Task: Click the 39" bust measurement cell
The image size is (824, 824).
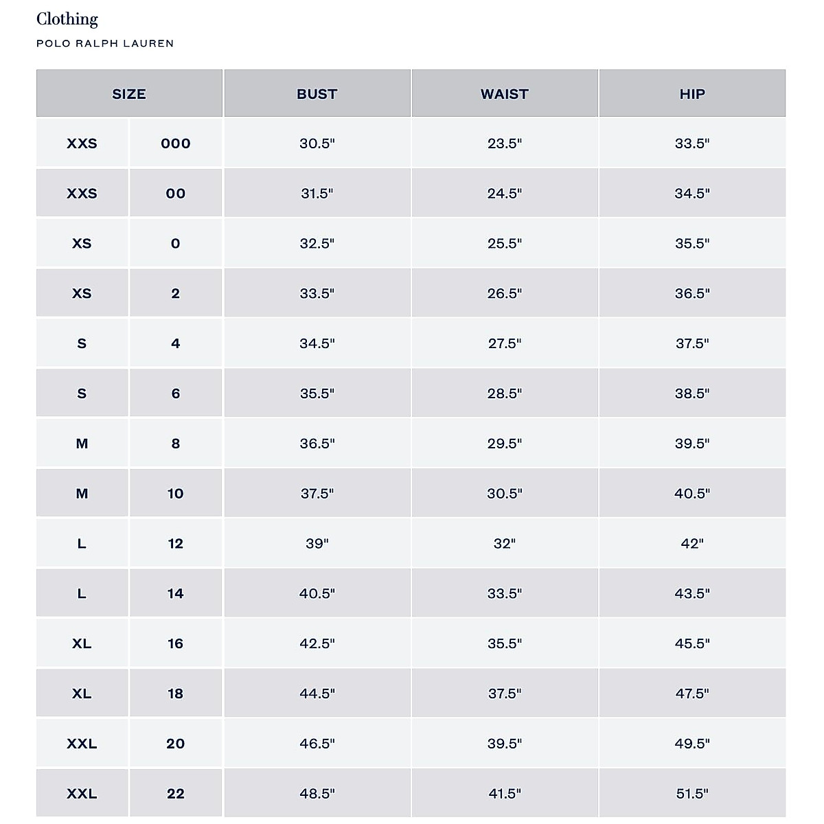Action: click(x=317, y=544)
